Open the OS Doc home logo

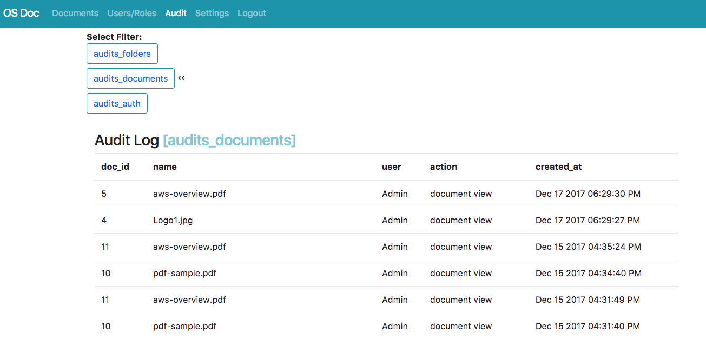pyautogui.click(x=21, y=12)
